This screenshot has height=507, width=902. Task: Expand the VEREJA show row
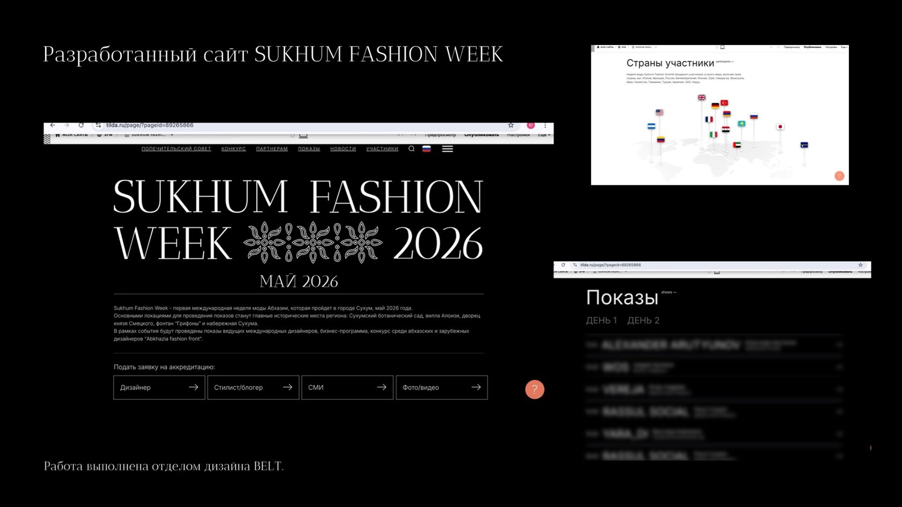pyautogui.click(x=714, y=390)
